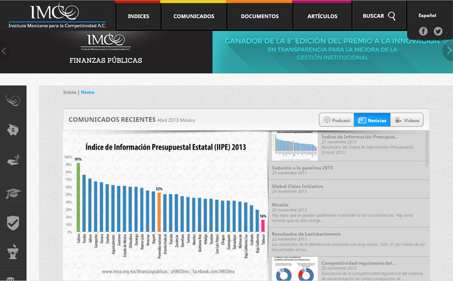Open the DOCUMENTOS menu
Screen dimensions: 453x281
(x=259, y=16)
